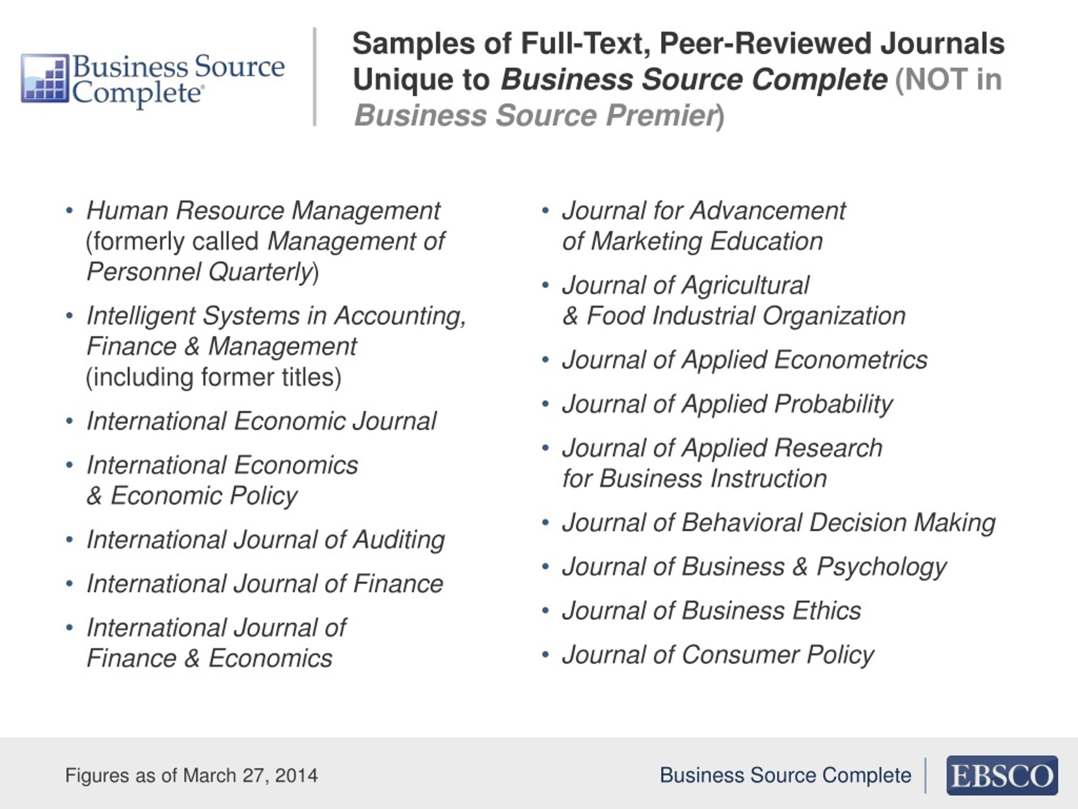This screenshot has width=1078, height=809.
Task: Click the slide title heading
Action: [x=678, y=79]
